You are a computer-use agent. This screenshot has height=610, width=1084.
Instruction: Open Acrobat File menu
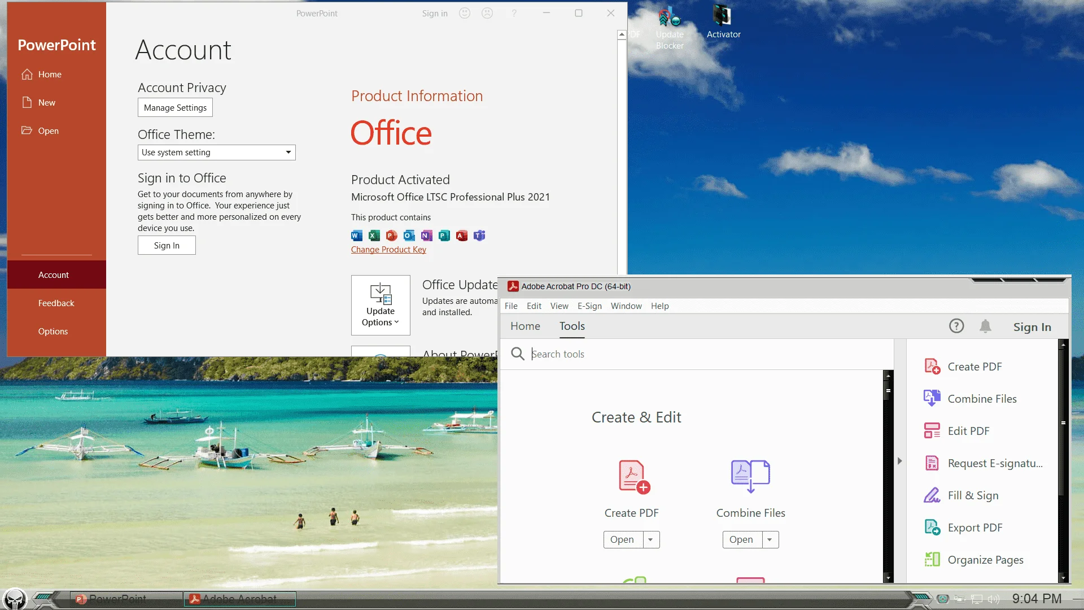coord(511,306)
